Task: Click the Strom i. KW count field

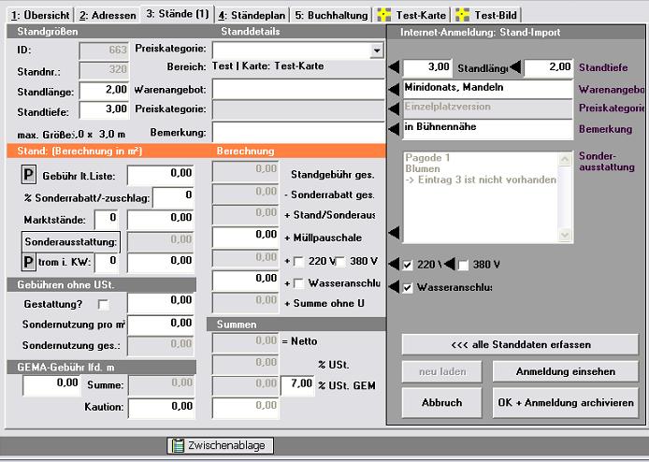Action: tap(107, 263)
